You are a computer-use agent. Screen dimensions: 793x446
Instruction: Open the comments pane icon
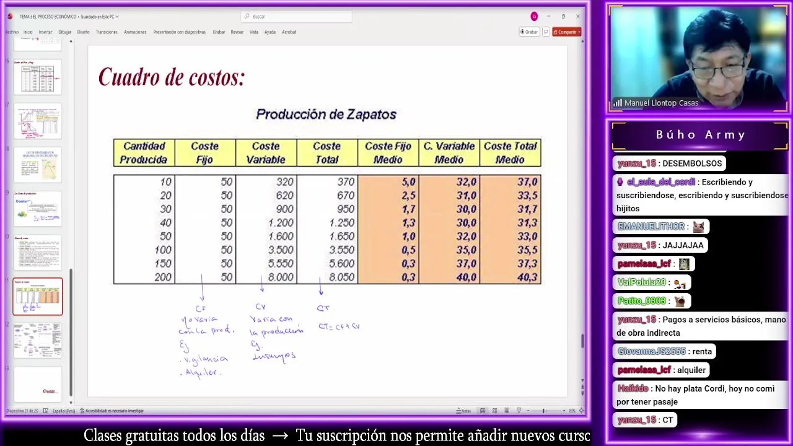tap(546, 32)
